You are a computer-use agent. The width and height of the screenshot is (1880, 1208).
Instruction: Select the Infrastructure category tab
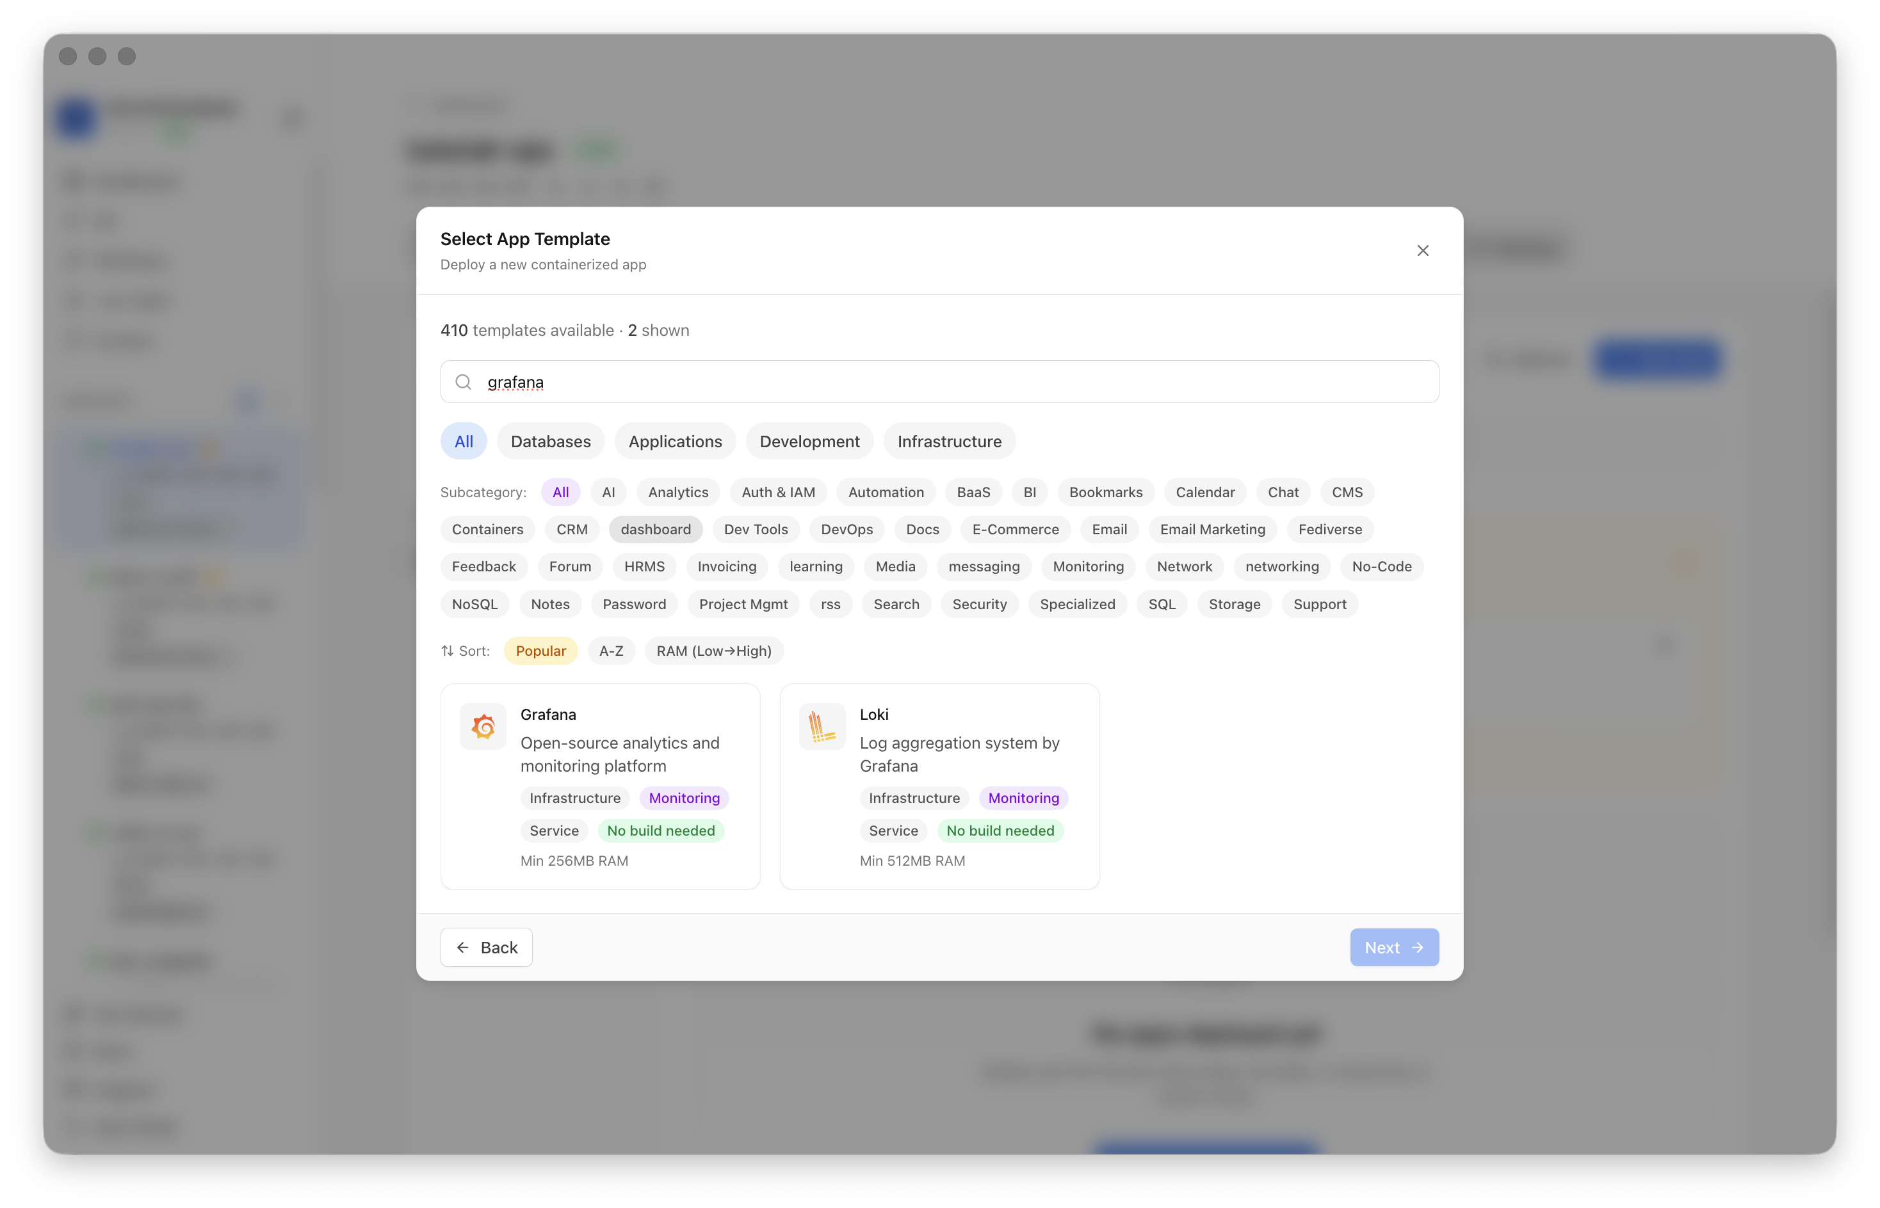[x=949, y=441]
